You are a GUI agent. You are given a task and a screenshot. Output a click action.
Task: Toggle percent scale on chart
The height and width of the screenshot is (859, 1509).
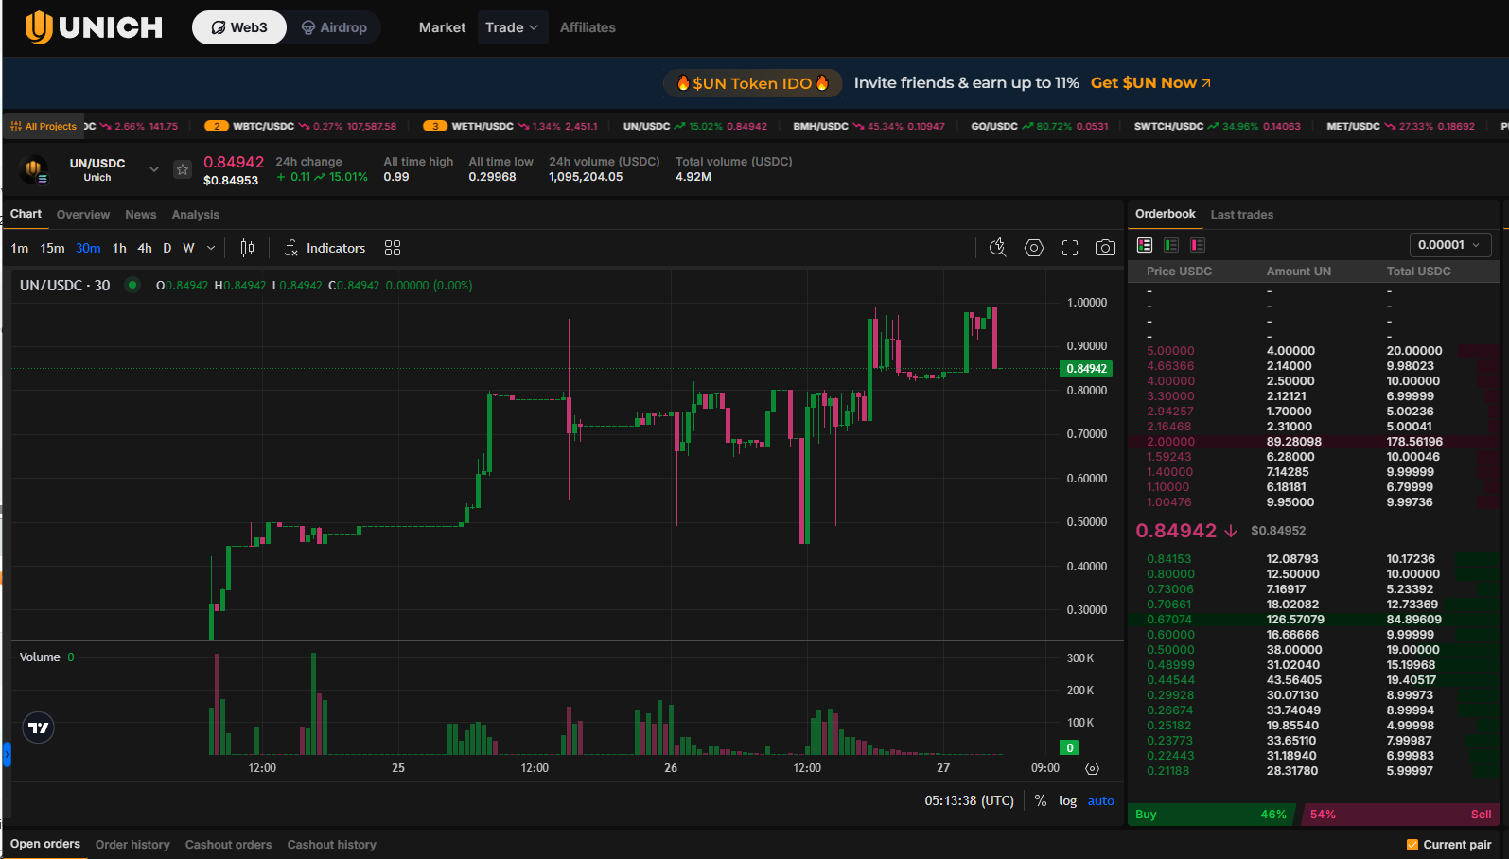(x=1041, y=800)
